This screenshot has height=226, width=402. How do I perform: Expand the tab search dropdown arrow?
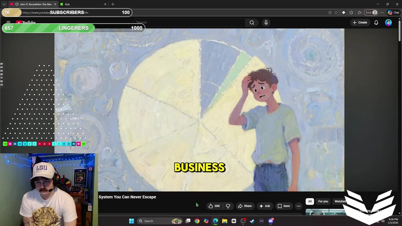(4, 4)
